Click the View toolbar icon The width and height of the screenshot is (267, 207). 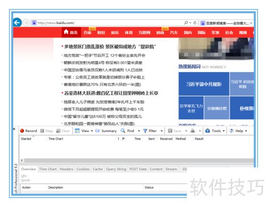pyautogui.click(x=77, y=131)
